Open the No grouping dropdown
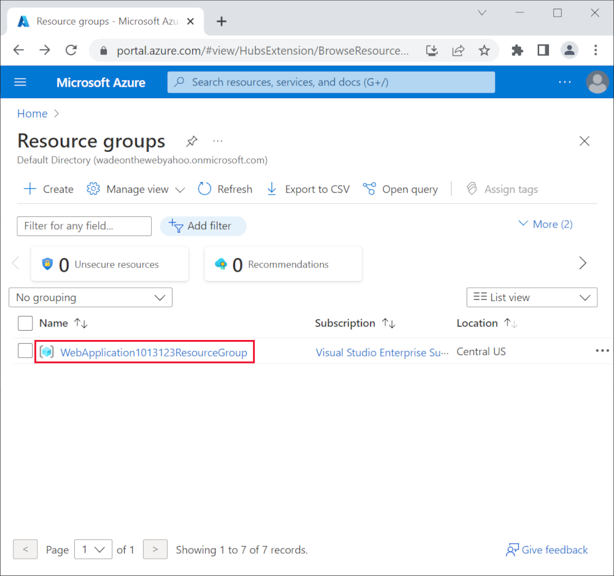Viewport: 614px width, 576px height. [x=90, y=297]
